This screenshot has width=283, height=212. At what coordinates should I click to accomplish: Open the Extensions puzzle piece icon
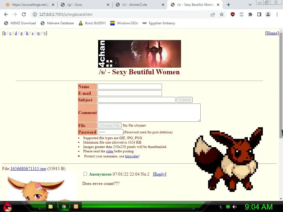pyautogui.click(x=250, y=14)
